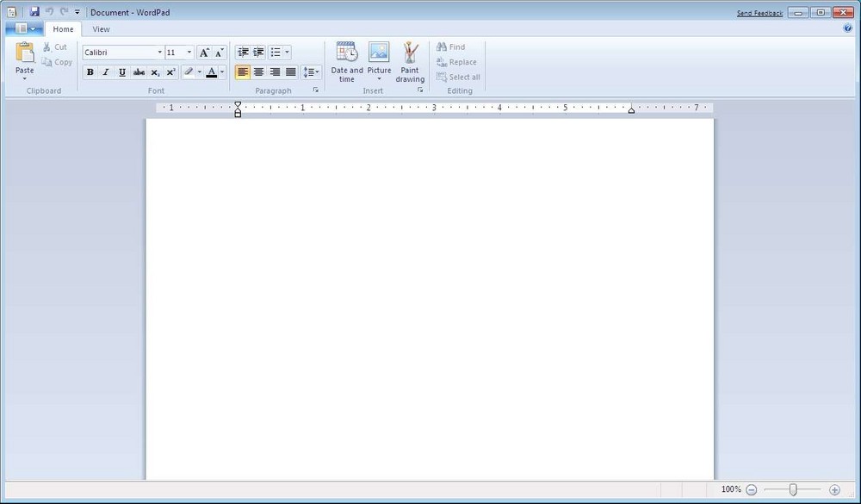Click the Save icon in title bar

click(x=34, y=12)
